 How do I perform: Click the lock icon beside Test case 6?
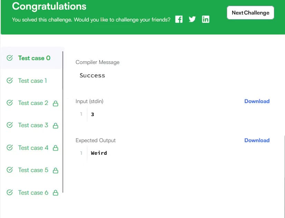click(55, 193)
